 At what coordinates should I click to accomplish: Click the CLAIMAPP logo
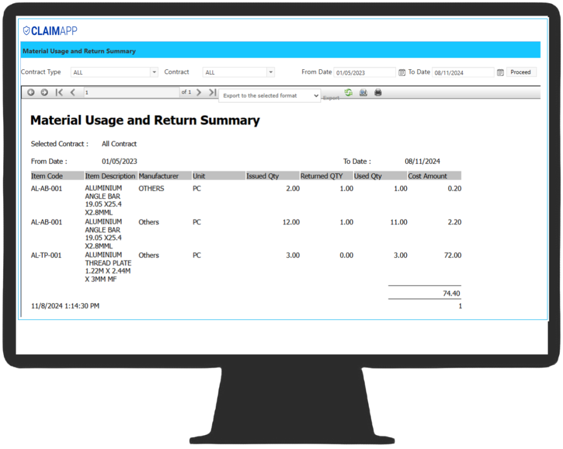pyautogui.click(x=51, y=31)
